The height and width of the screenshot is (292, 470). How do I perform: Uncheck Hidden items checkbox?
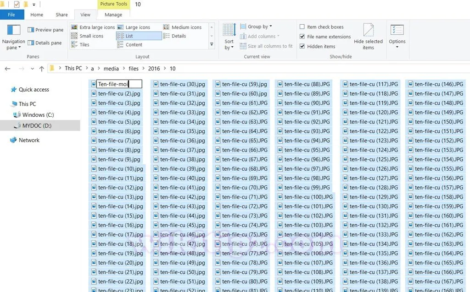pyautogui.click(x=302, y=46)
